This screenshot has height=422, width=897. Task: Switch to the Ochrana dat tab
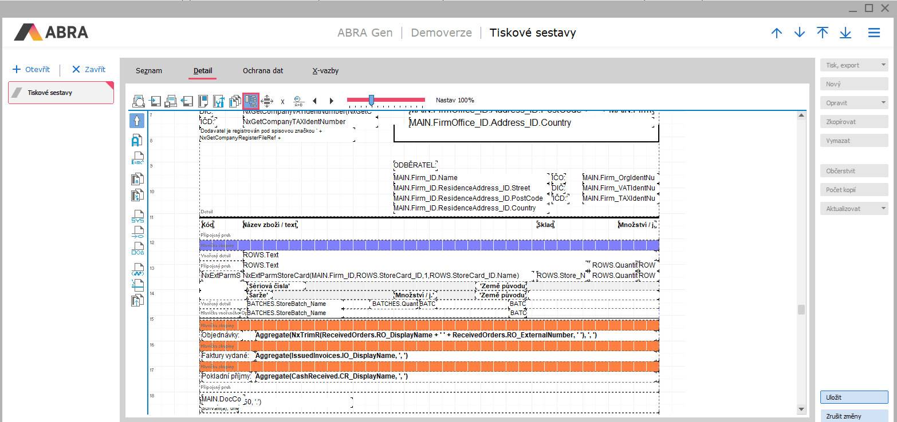coord(263,71)
